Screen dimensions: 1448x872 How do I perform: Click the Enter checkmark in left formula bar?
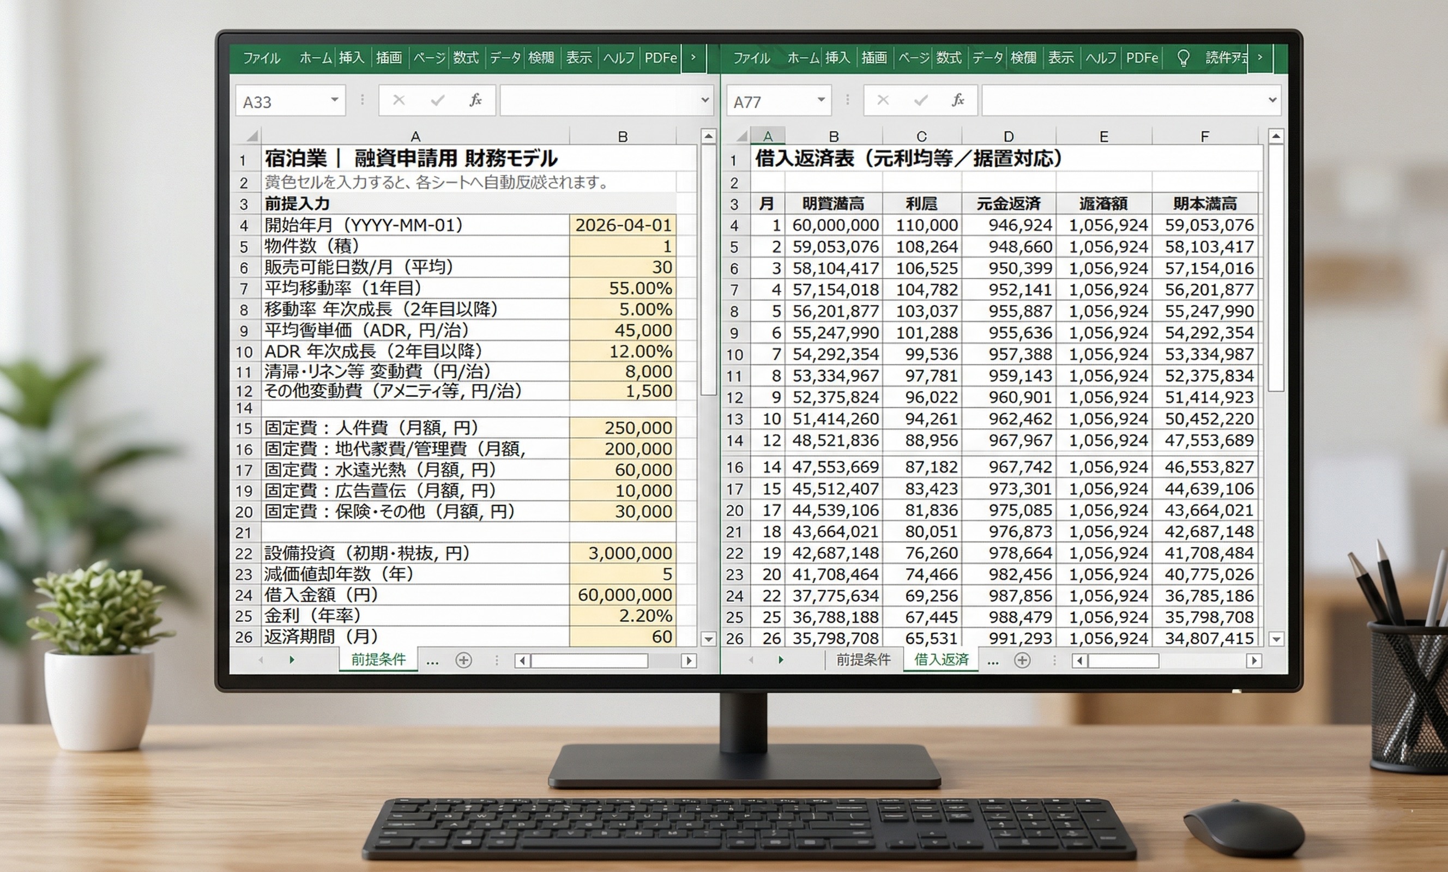tap(437, 100)
